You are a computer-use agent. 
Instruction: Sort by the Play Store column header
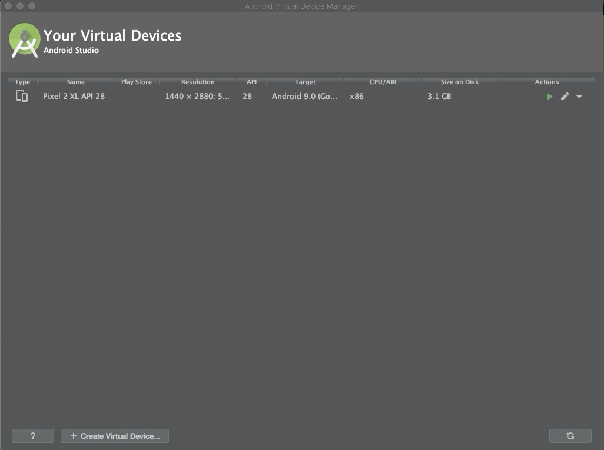137,82
